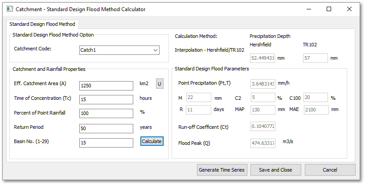This screenshot has width=365, height=185.
Task: Click the Standard Design Flood Parameters heading
Action: [212, 69]
